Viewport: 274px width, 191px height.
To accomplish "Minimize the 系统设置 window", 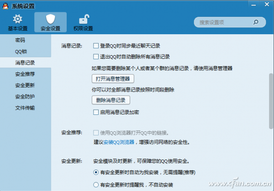I will [x=253, y=5].
